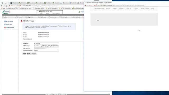169x95 pixels.
Task: Open Capture menu in KVM window
Action: [136, 9]
